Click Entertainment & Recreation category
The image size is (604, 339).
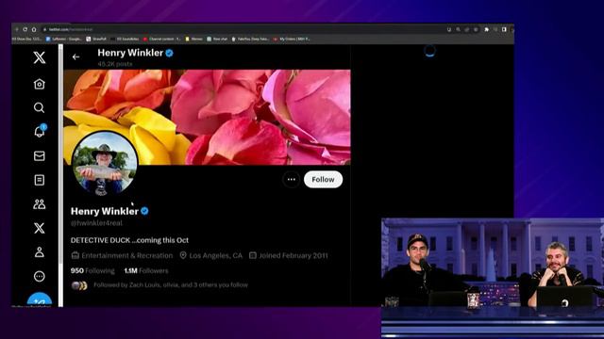click(122, 255)
